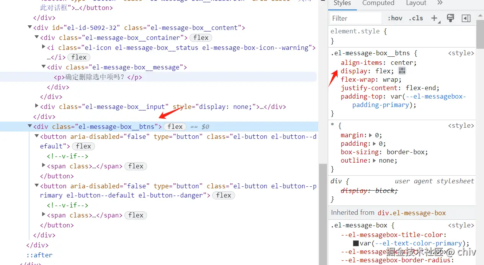The width and height of the screenshot is (484, 265).
Task: Collapse the el-button--primary danger button node
Action: [37, 186]
